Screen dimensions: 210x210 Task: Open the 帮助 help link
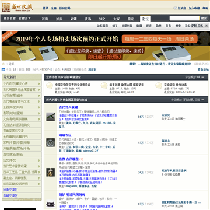(x=205, y=8)
